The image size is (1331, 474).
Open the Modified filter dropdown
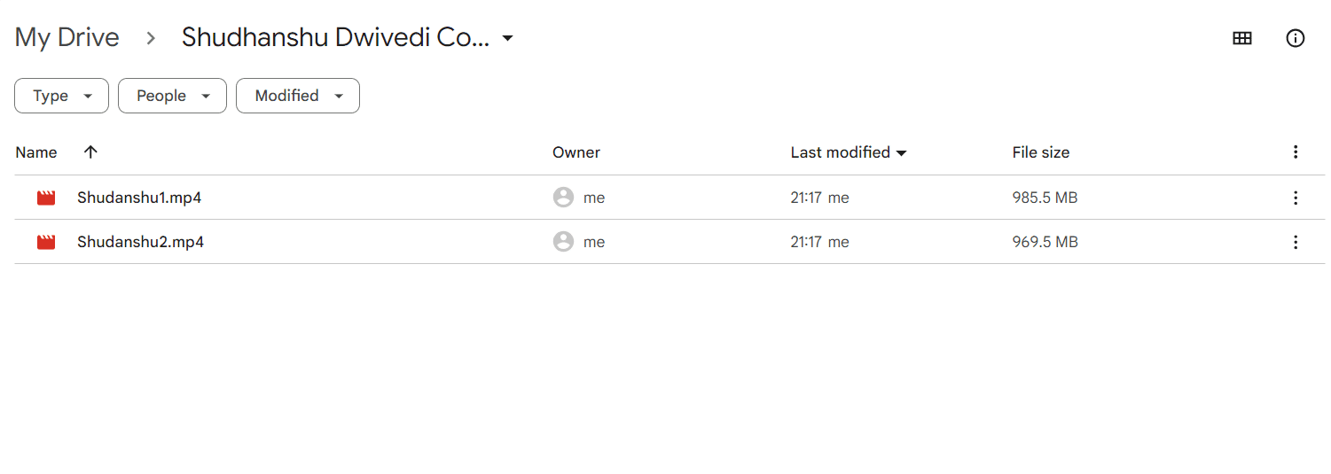pyautogui.click(x=298, y=96)
